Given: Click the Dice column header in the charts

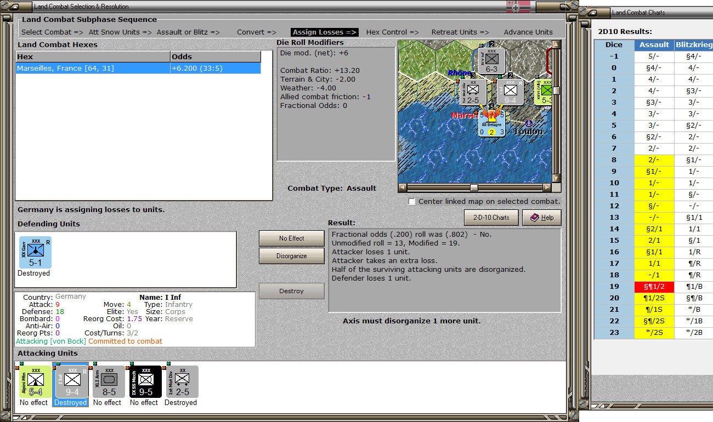Looking at the screenshot, I should click(x=614, y=45).
